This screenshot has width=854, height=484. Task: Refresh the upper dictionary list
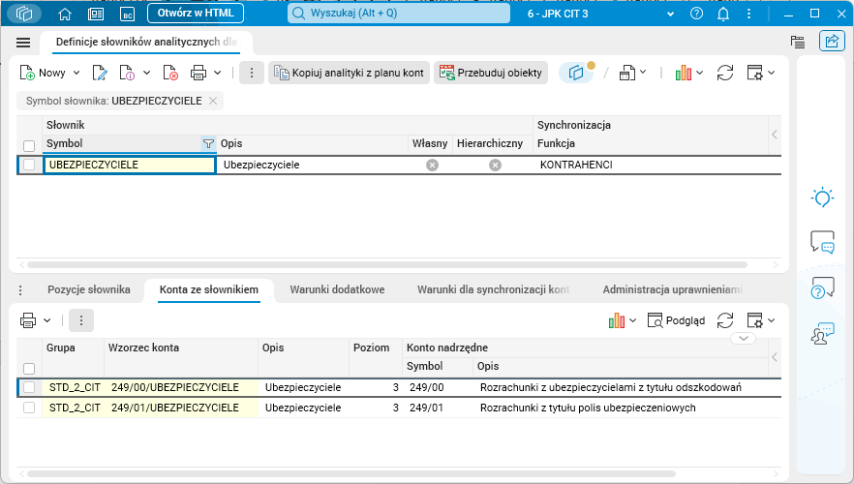coord(725,73)
